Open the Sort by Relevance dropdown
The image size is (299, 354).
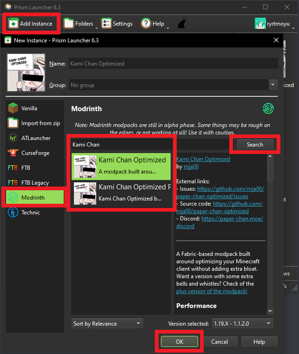(107, 323)
